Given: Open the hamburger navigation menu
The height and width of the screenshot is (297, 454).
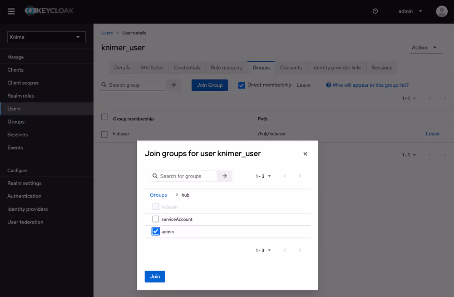Looking at the screenshot, I should pyautogui.click(x=11, y=11).
